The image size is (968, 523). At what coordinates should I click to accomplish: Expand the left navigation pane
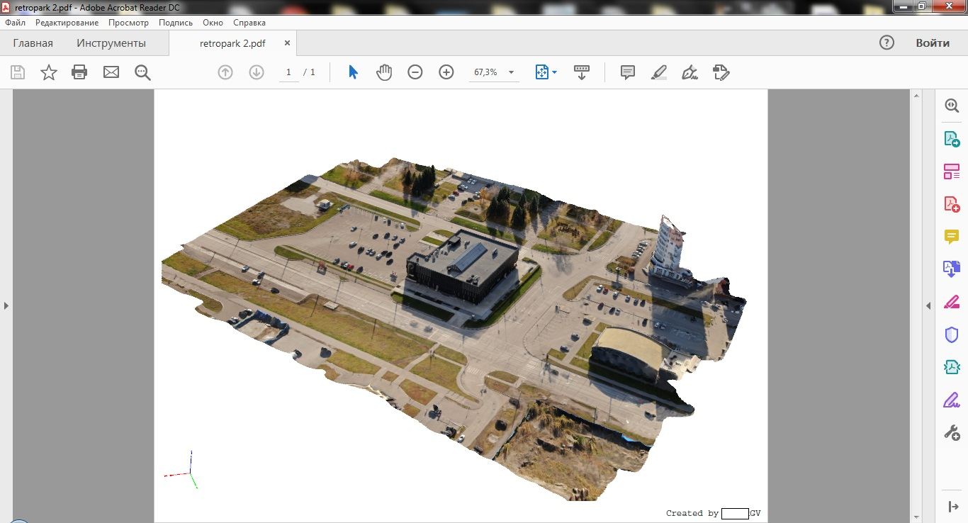[6, 305]
